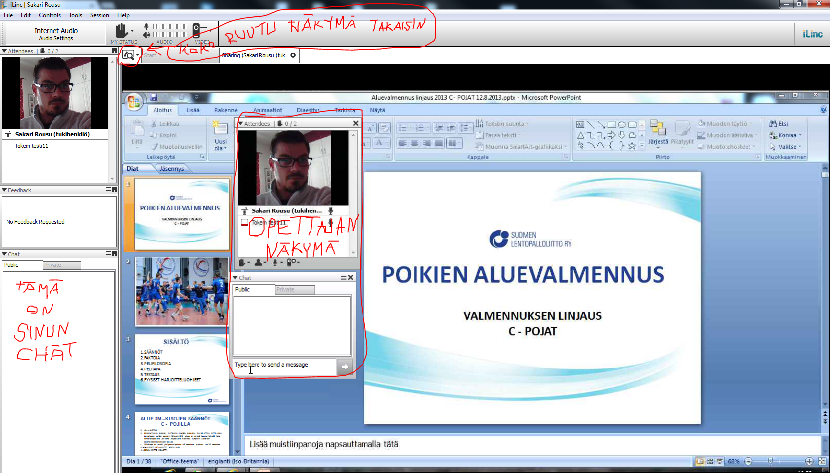Collapse the Attendees panel
830x473 pixels.
(4, 51)
